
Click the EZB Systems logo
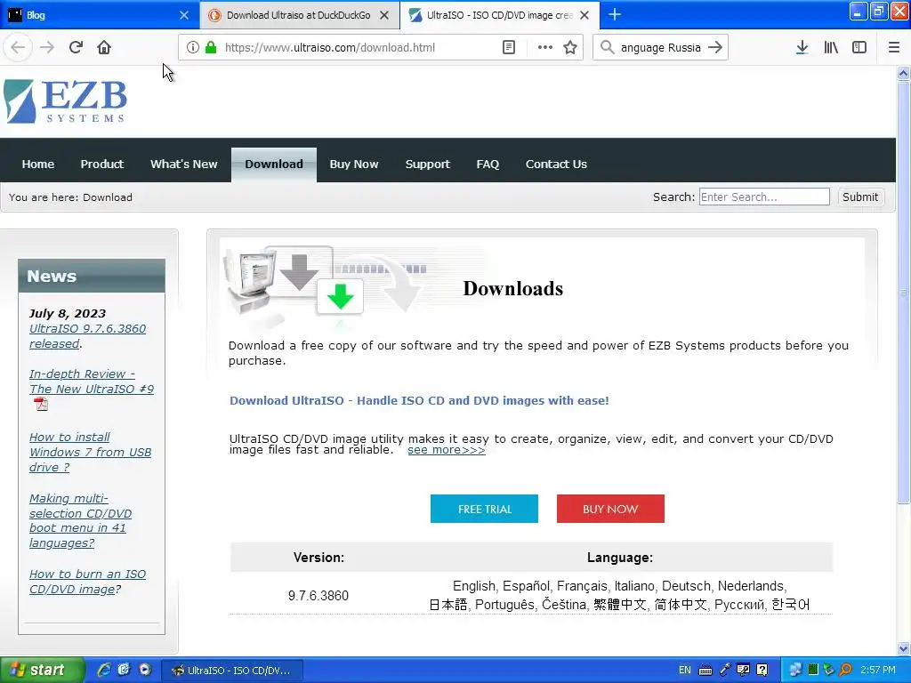tap(65, 101)
